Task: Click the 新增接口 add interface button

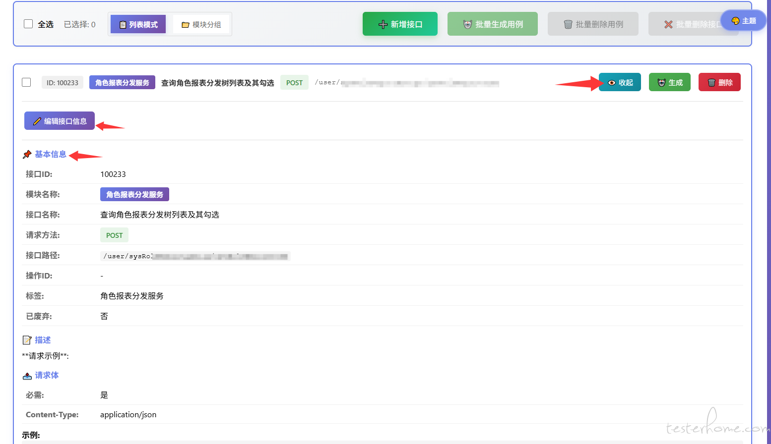Action: tap(400, 24)
